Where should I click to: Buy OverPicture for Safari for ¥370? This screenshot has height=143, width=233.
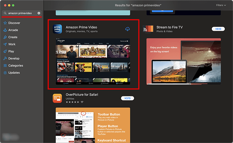pos(128,98)
